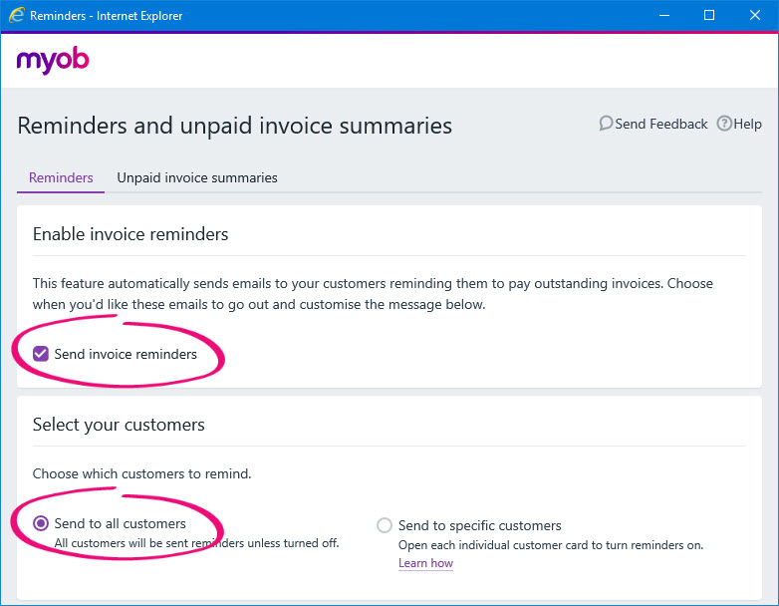Click the Select your customers heading

(119, 425)
